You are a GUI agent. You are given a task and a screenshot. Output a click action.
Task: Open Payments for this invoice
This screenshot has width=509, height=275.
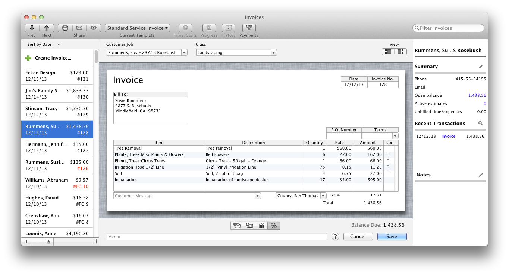249,28
